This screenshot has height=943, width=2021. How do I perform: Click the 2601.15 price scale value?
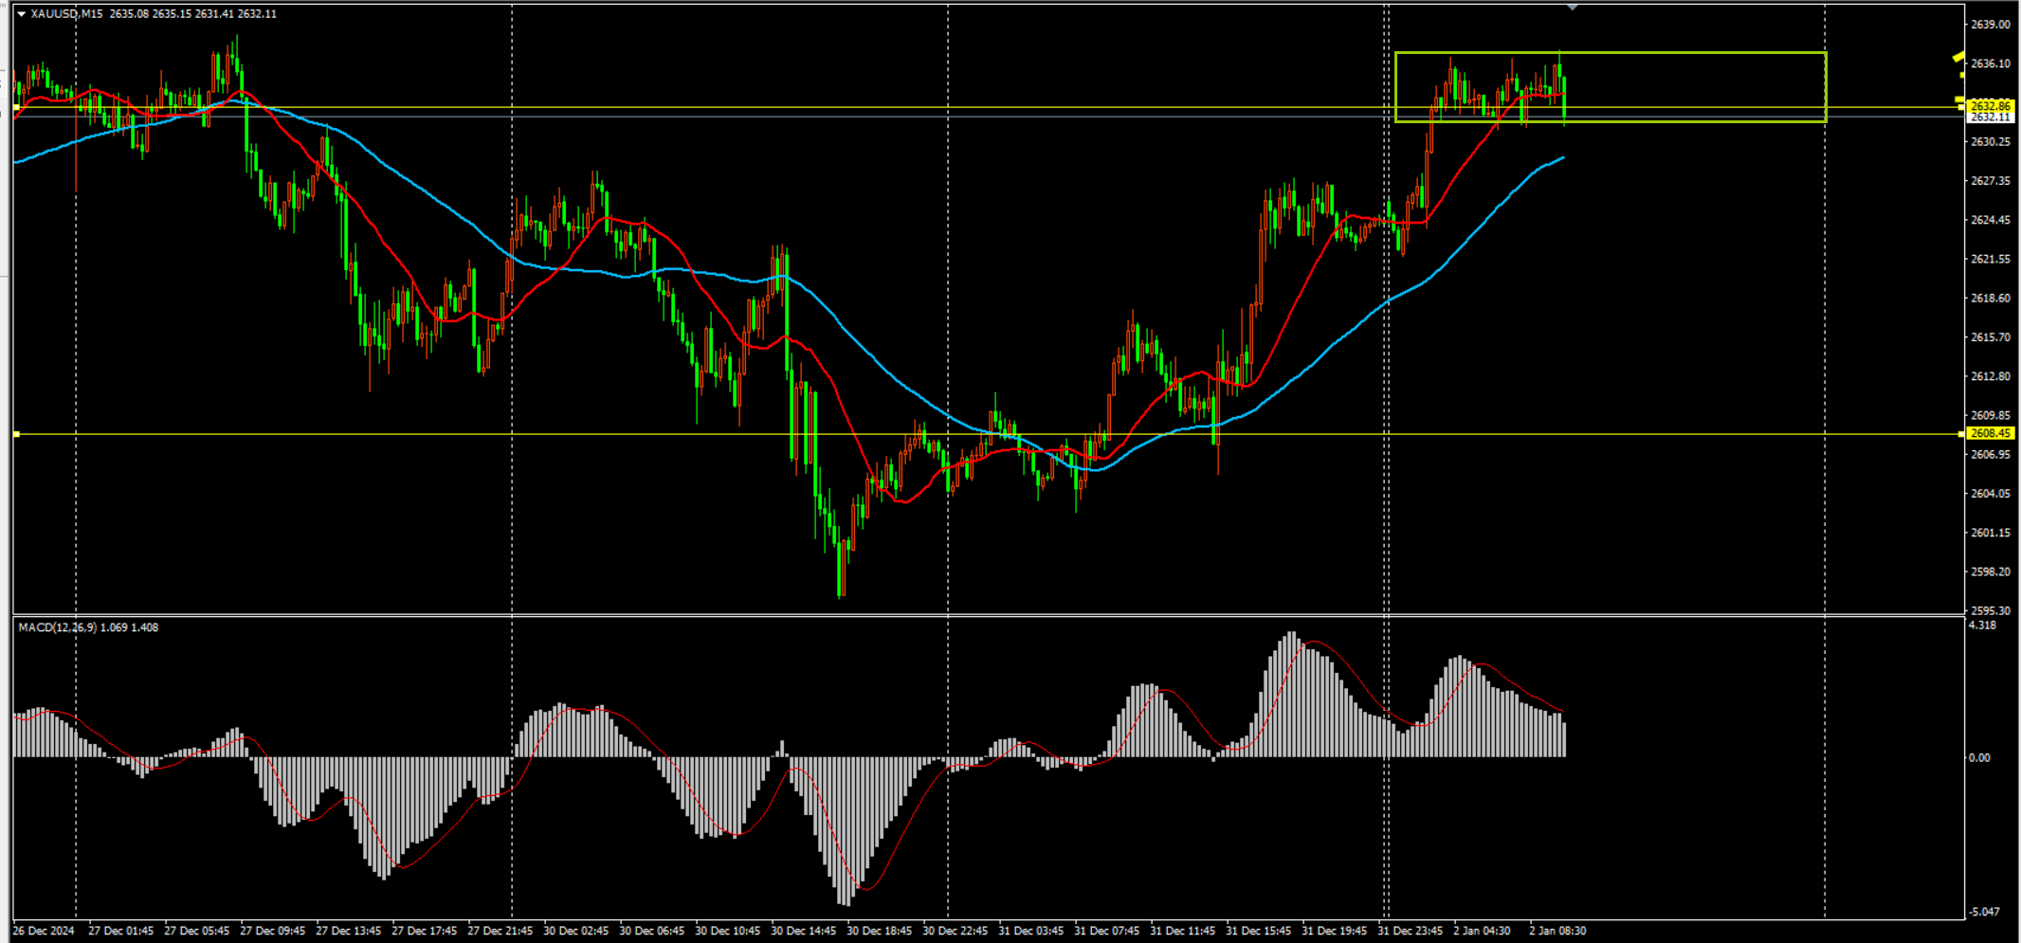pos(1990,533)
